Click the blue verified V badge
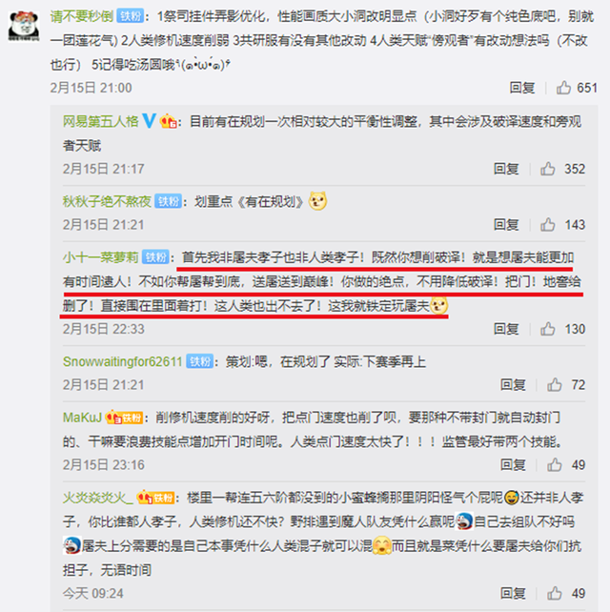Screen dimensions: 610x612 149,121
